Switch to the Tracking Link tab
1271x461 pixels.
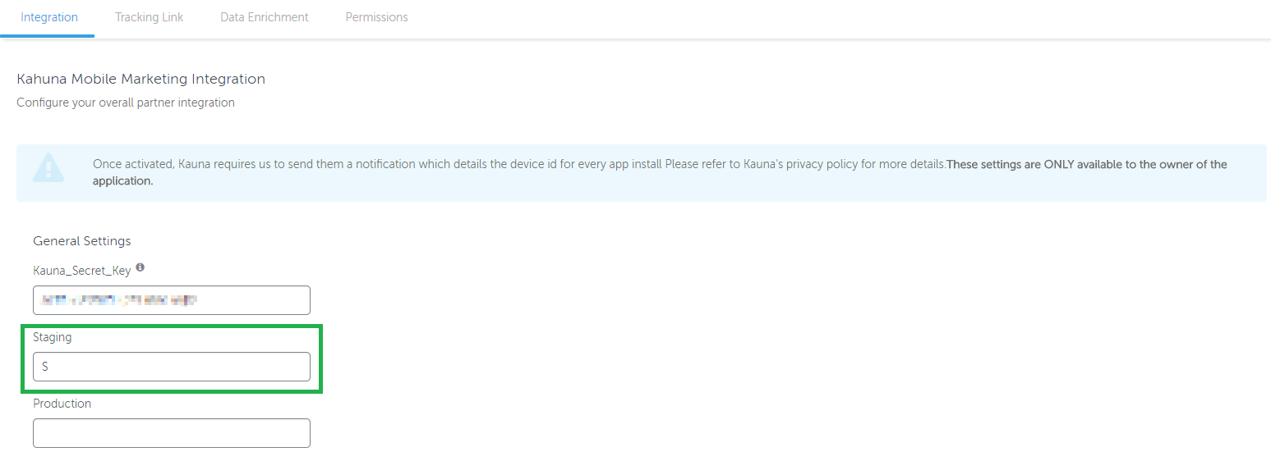tap(149, 17)
